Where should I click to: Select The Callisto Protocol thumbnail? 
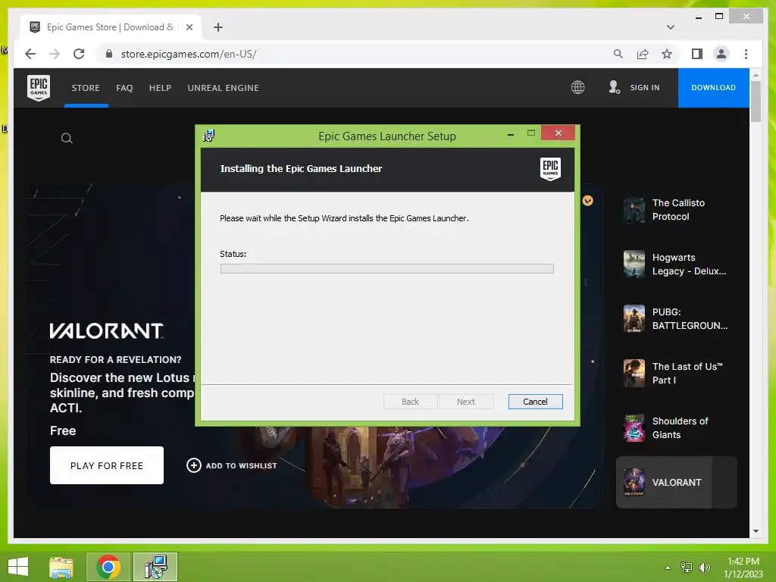634,210
